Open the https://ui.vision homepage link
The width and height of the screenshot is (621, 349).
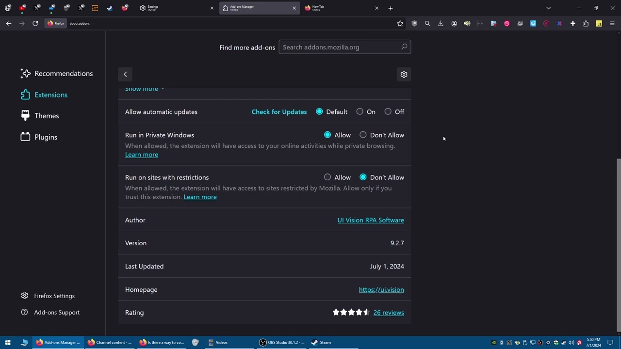coord(381,290)
